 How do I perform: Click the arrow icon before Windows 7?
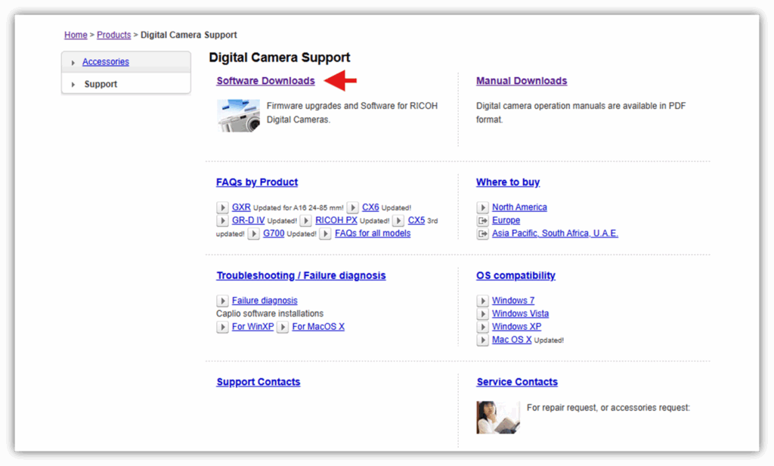[483, 300]
